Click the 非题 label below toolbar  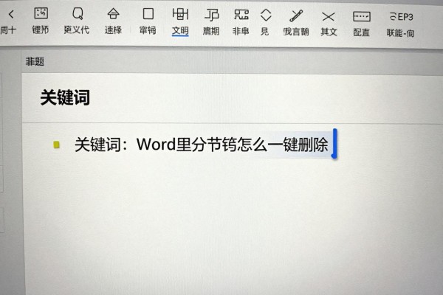[x=35, y=61]
